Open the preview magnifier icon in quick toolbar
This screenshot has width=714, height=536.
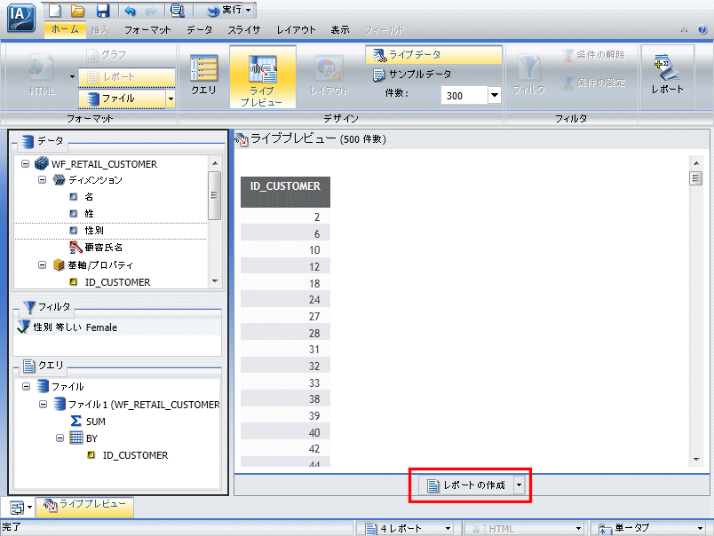point(177,10)
